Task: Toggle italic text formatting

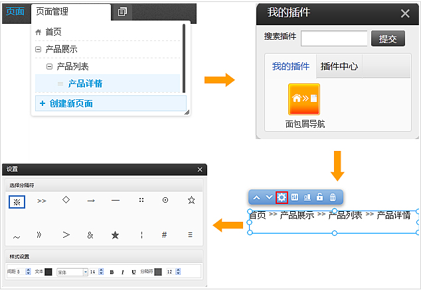Action: (123, 271)
